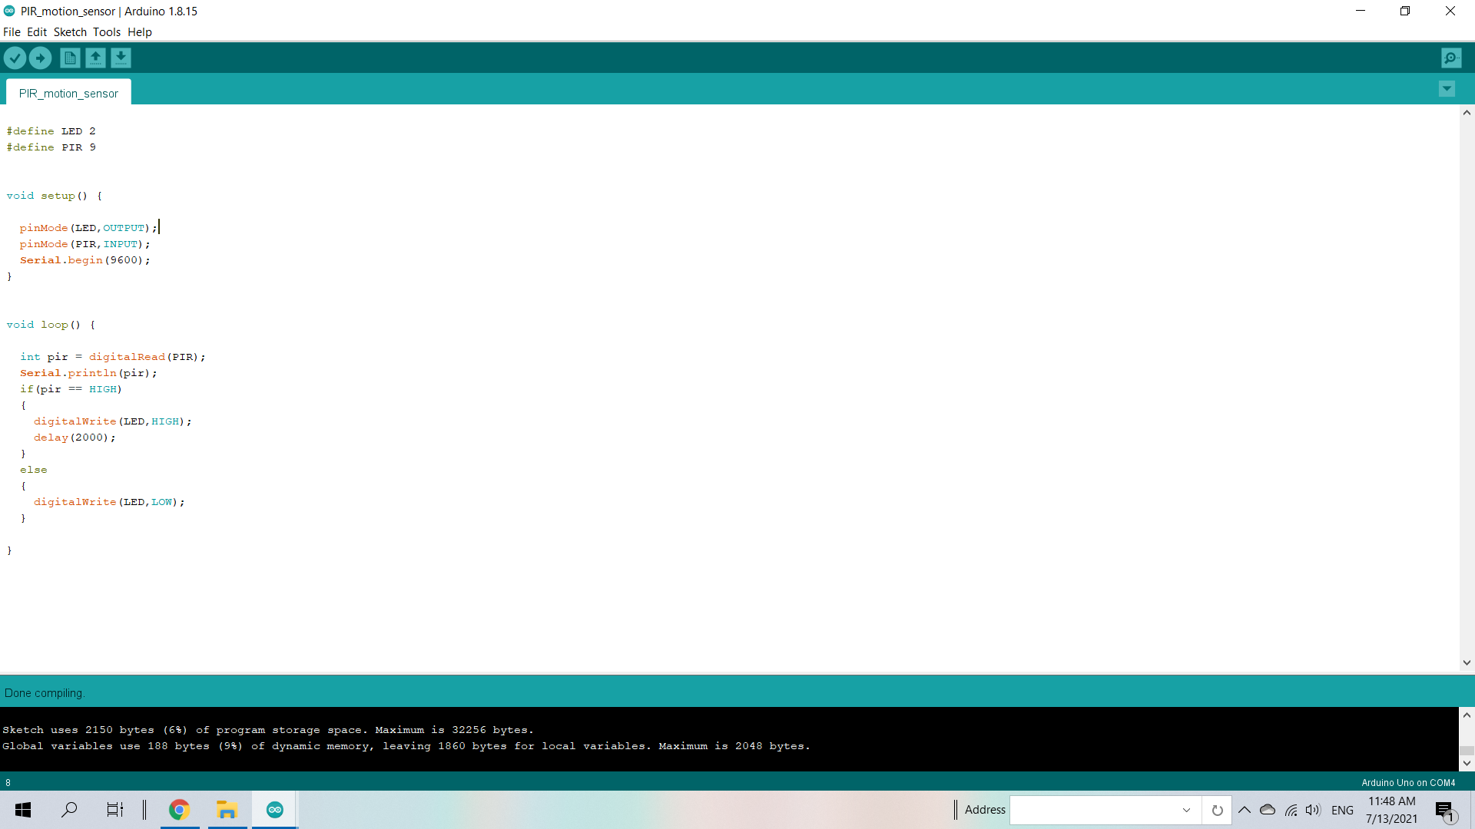Open the Tools menu
The image size is (1475, 829).
pos(106,32)
